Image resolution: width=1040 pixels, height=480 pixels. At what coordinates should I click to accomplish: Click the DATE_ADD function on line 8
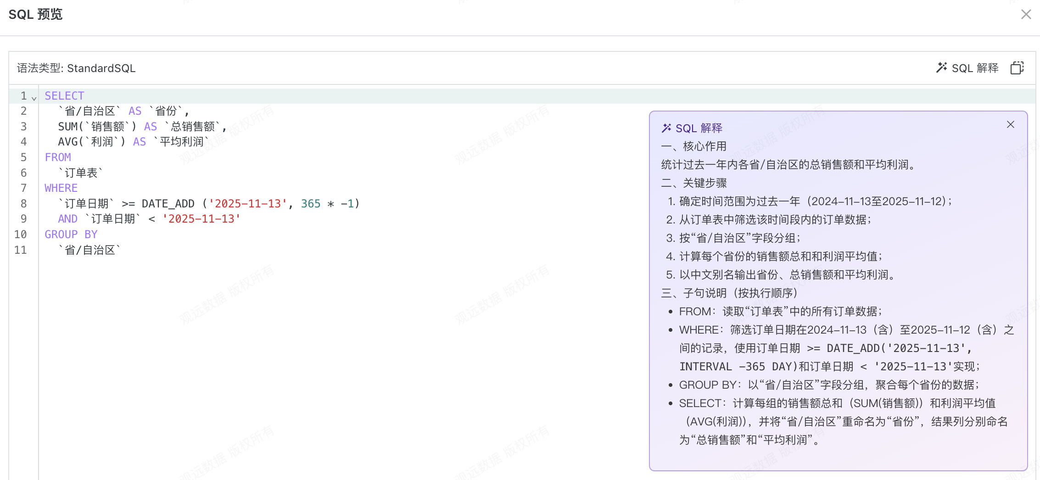point(168,204)
